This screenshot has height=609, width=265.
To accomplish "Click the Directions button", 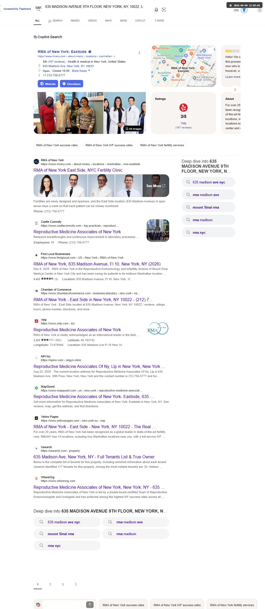I will point(71,84).
